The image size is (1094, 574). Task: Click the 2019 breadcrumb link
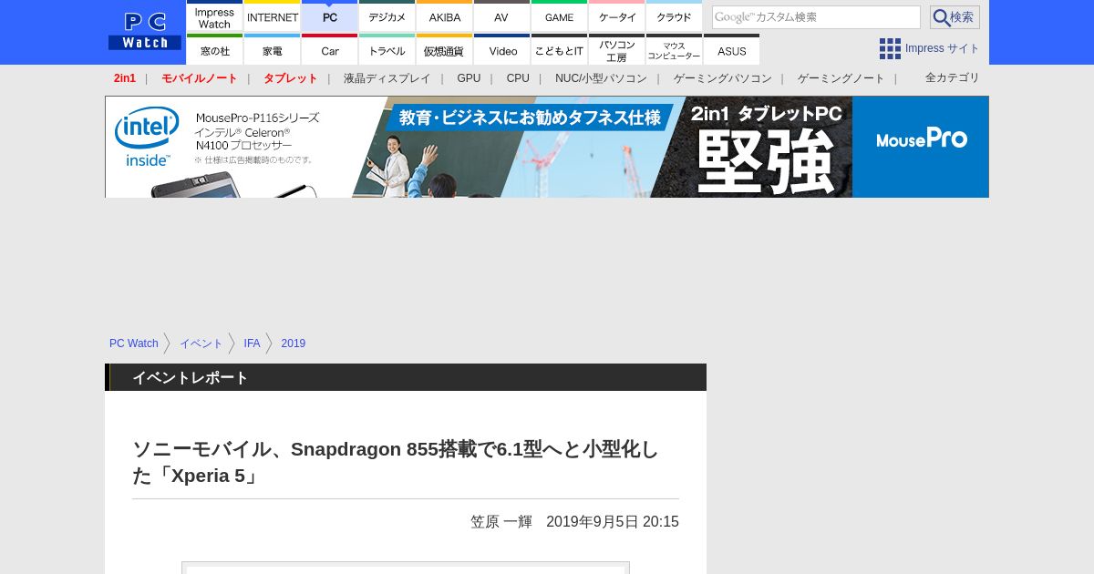294,343
